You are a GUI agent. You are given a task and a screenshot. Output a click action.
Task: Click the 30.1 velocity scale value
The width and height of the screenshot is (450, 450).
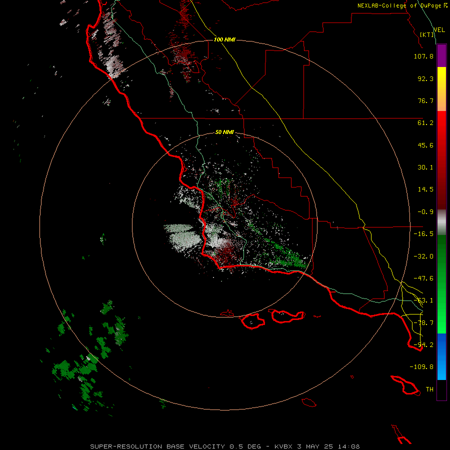point(425,167)
